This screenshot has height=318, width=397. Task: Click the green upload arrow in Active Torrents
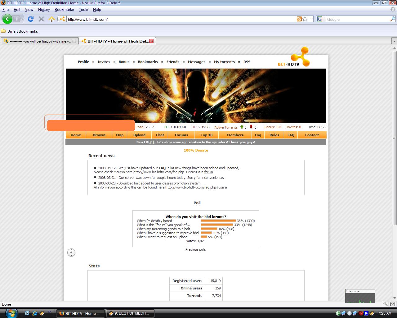(x=242, y=127)
